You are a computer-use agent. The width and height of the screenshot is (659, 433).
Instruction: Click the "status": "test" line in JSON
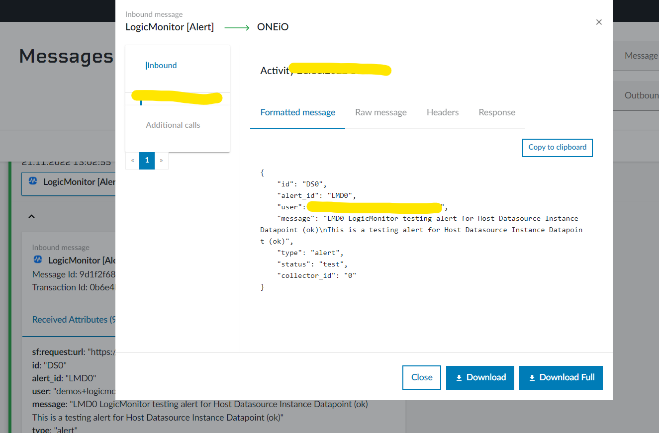(x=312, y=264)
